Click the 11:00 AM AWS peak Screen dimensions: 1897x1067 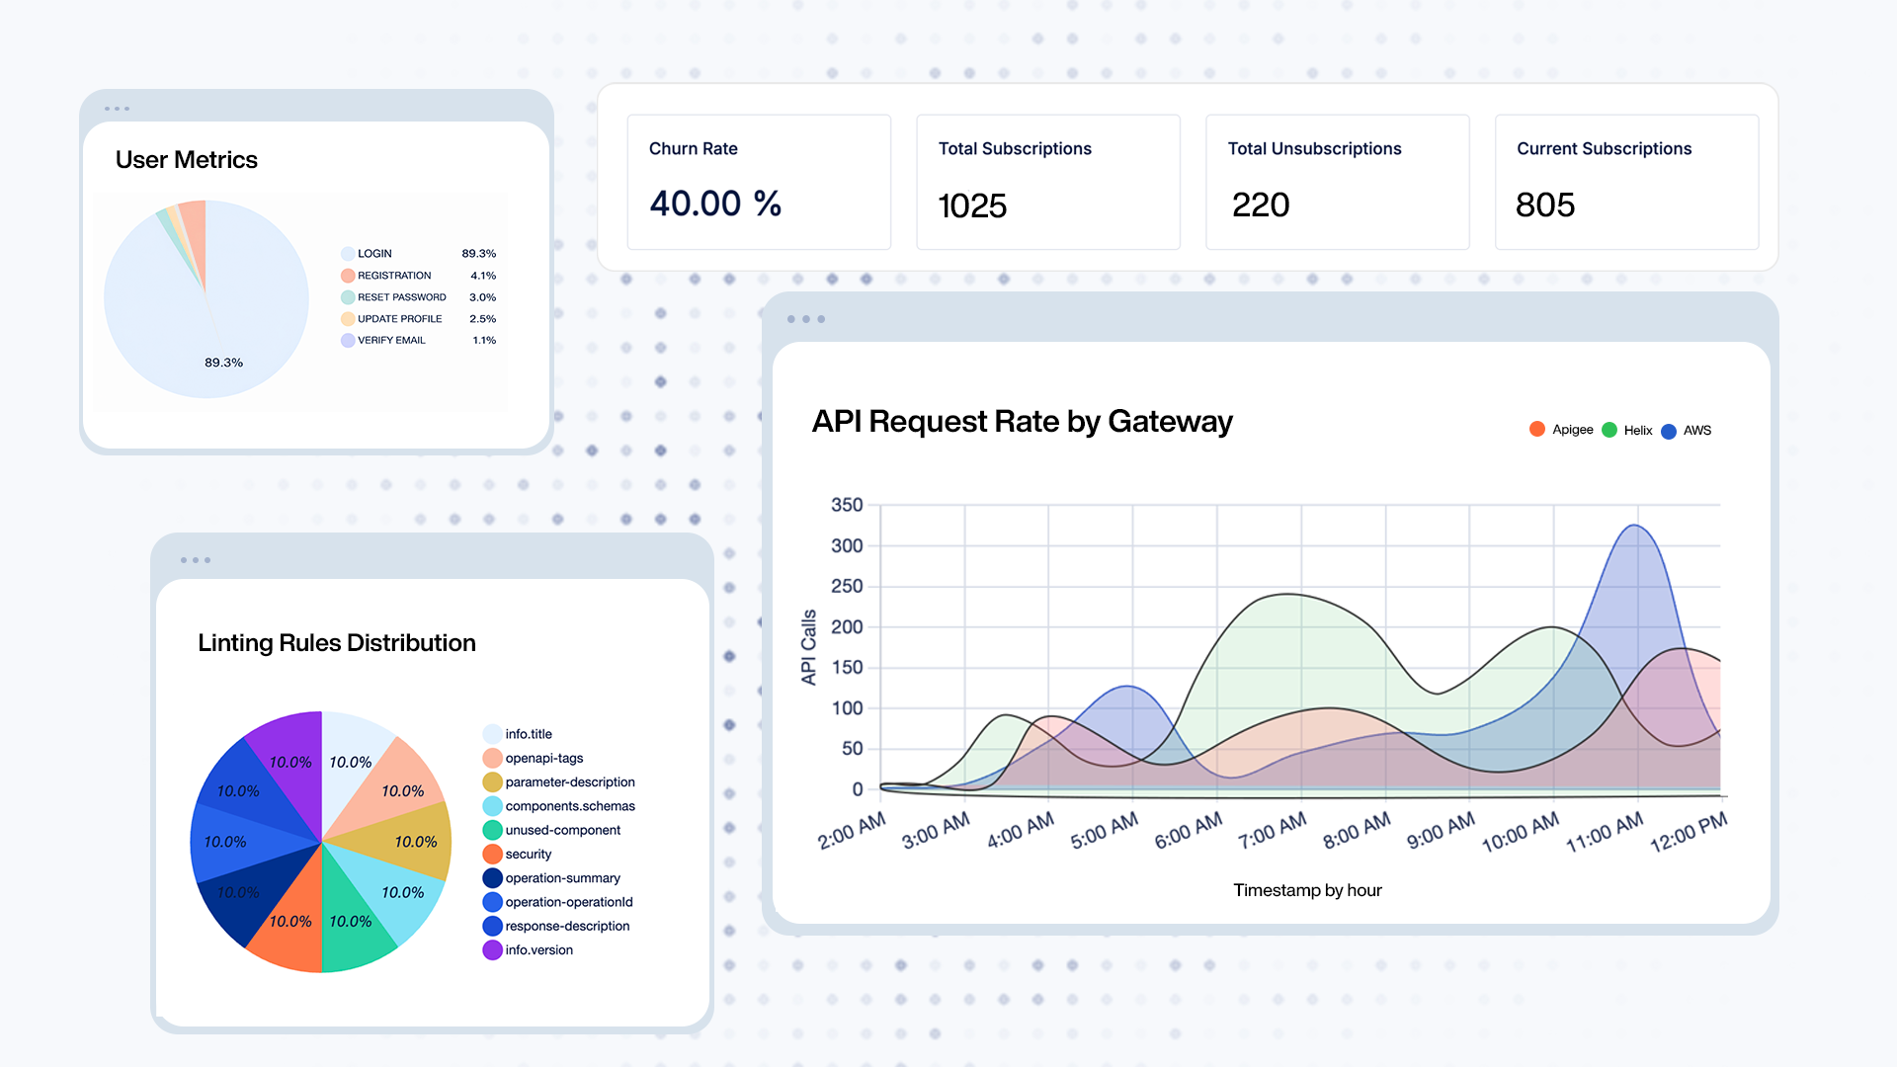click(x=1635, y=528)
